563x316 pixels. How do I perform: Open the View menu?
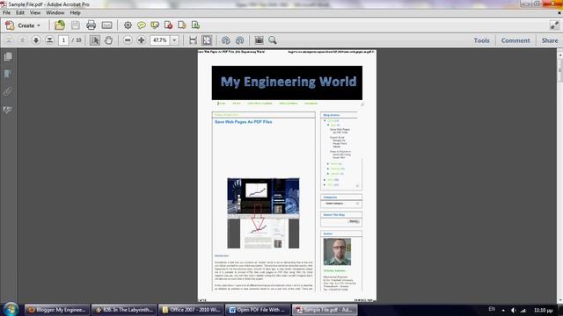tap(35, 12)
